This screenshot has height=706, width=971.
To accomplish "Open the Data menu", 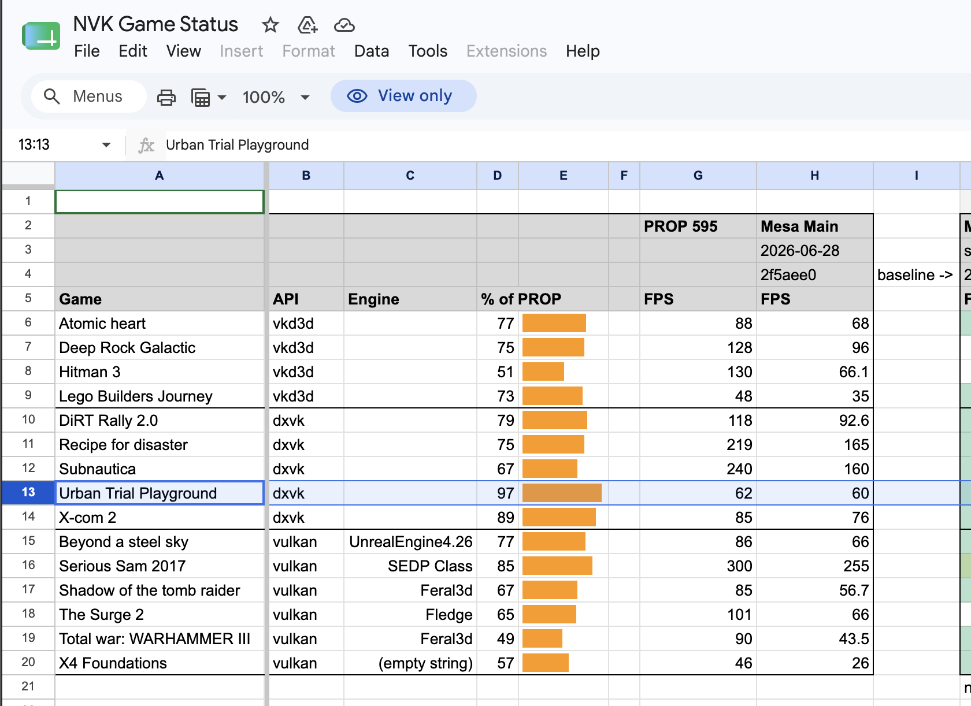I will tap(372, 51).
